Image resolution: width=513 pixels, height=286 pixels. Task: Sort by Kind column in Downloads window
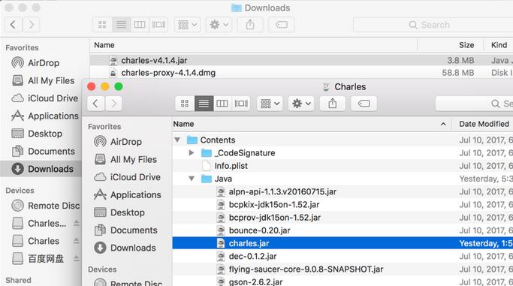(x=499, y=45)
